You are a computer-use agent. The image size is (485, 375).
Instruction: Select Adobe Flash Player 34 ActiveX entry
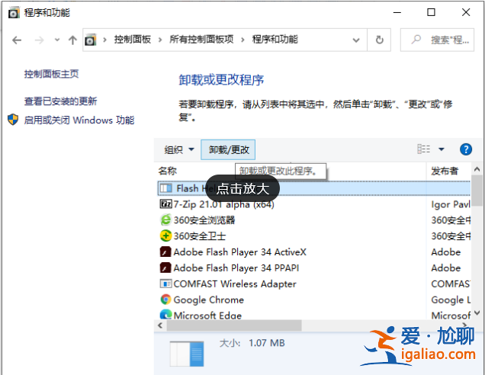(239, 252)
